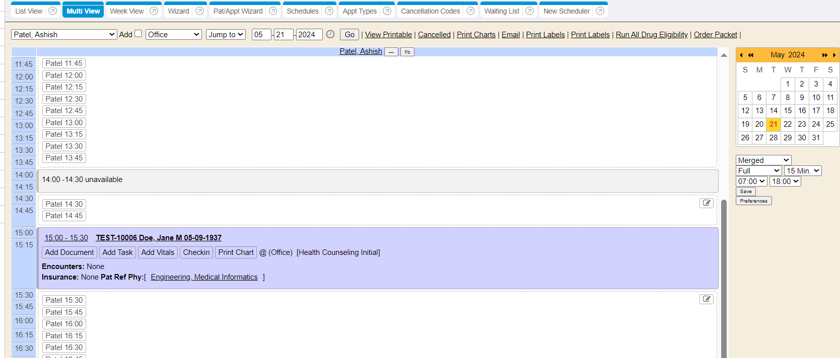Expand the Merged view dropdown

tap(763, 160)
